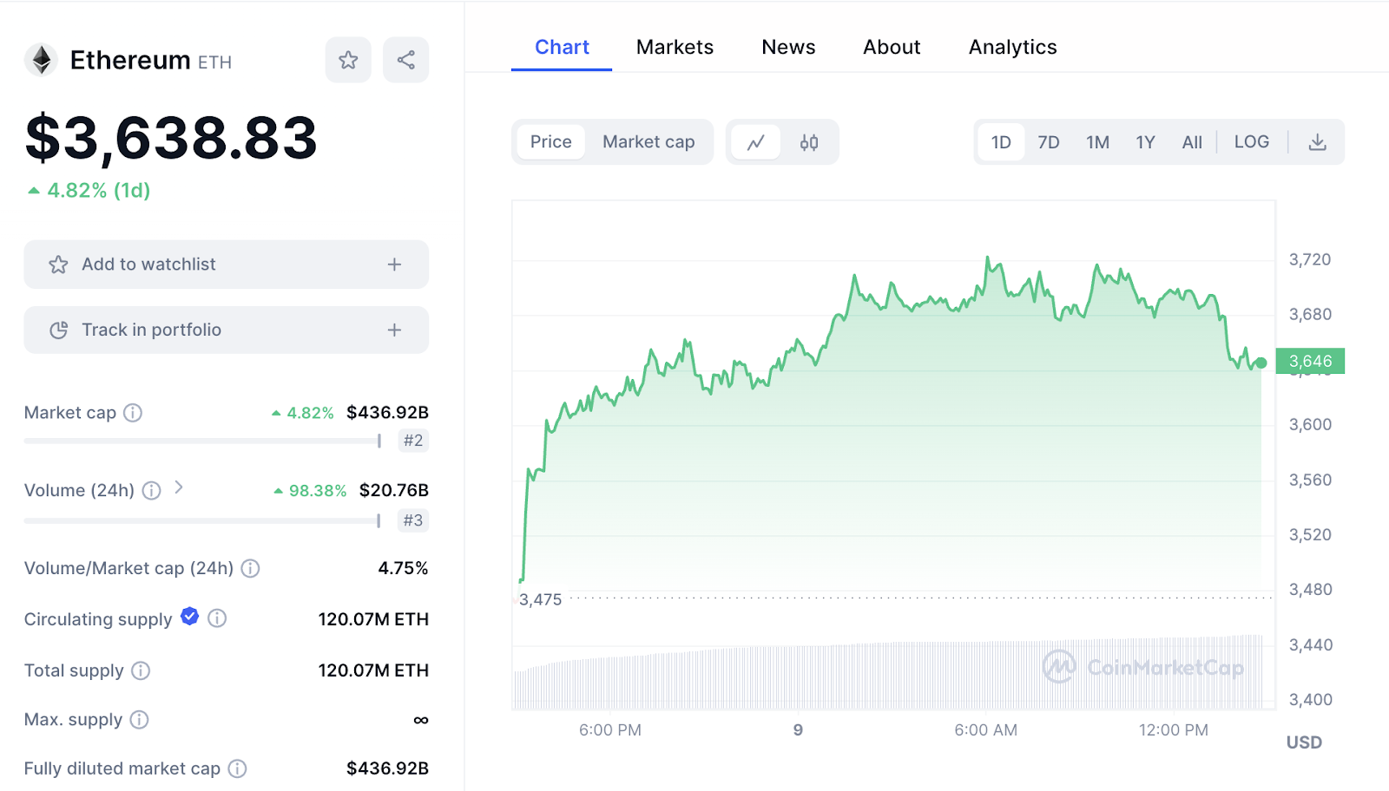Click the Volume/Market cap info icon

[250, 569]
